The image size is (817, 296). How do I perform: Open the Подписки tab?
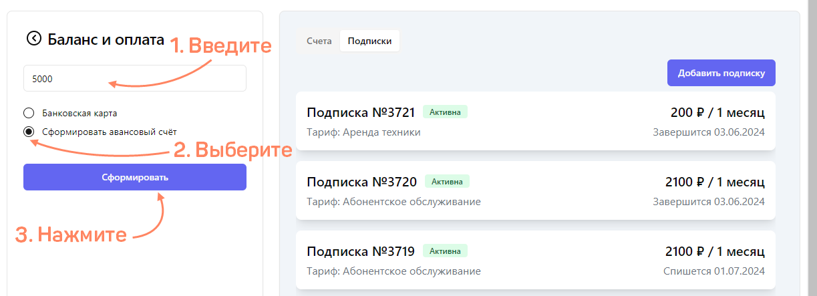click(x=369, y=41)
